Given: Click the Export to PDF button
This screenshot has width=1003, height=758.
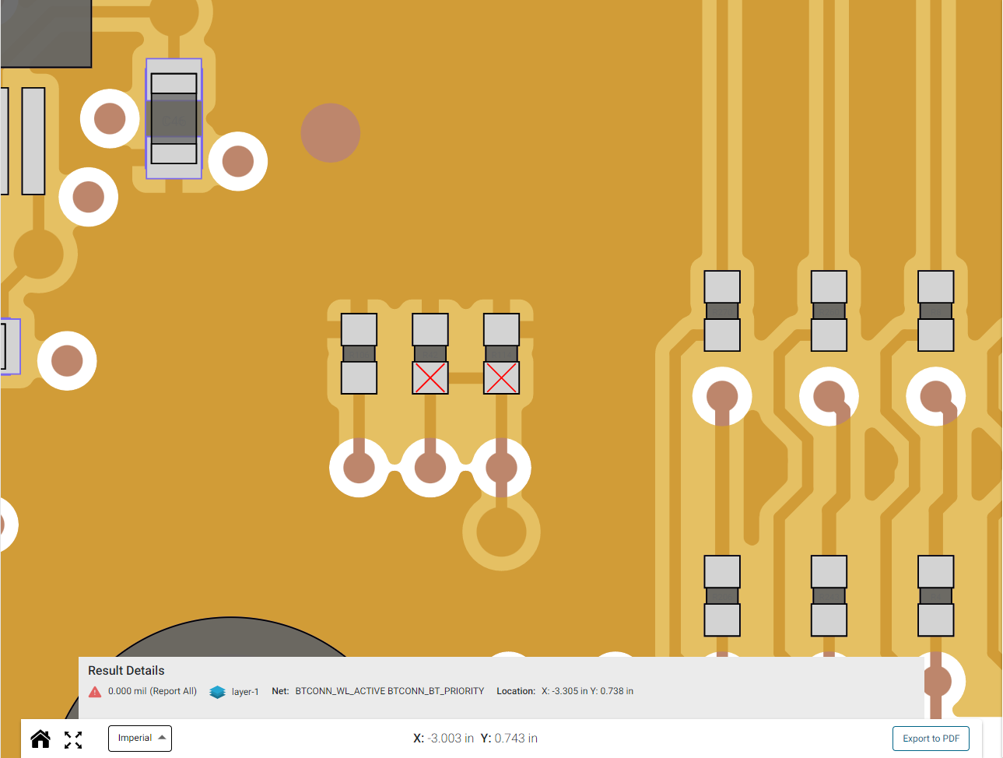Looking at the screenshot, I should tap(931, 739).
